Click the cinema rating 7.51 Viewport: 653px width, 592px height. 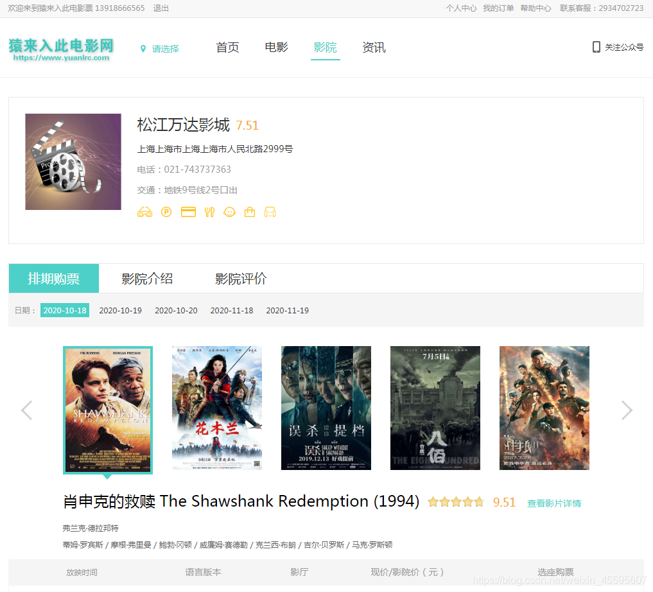click(x=247, y=126)
